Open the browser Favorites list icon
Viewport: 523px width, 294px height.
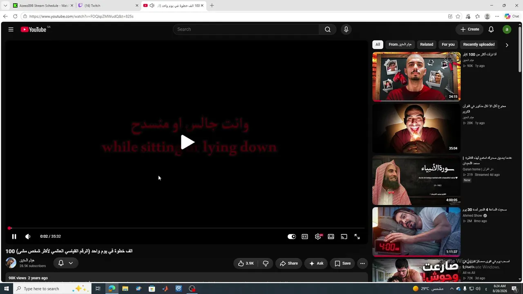tap(477, 16)
